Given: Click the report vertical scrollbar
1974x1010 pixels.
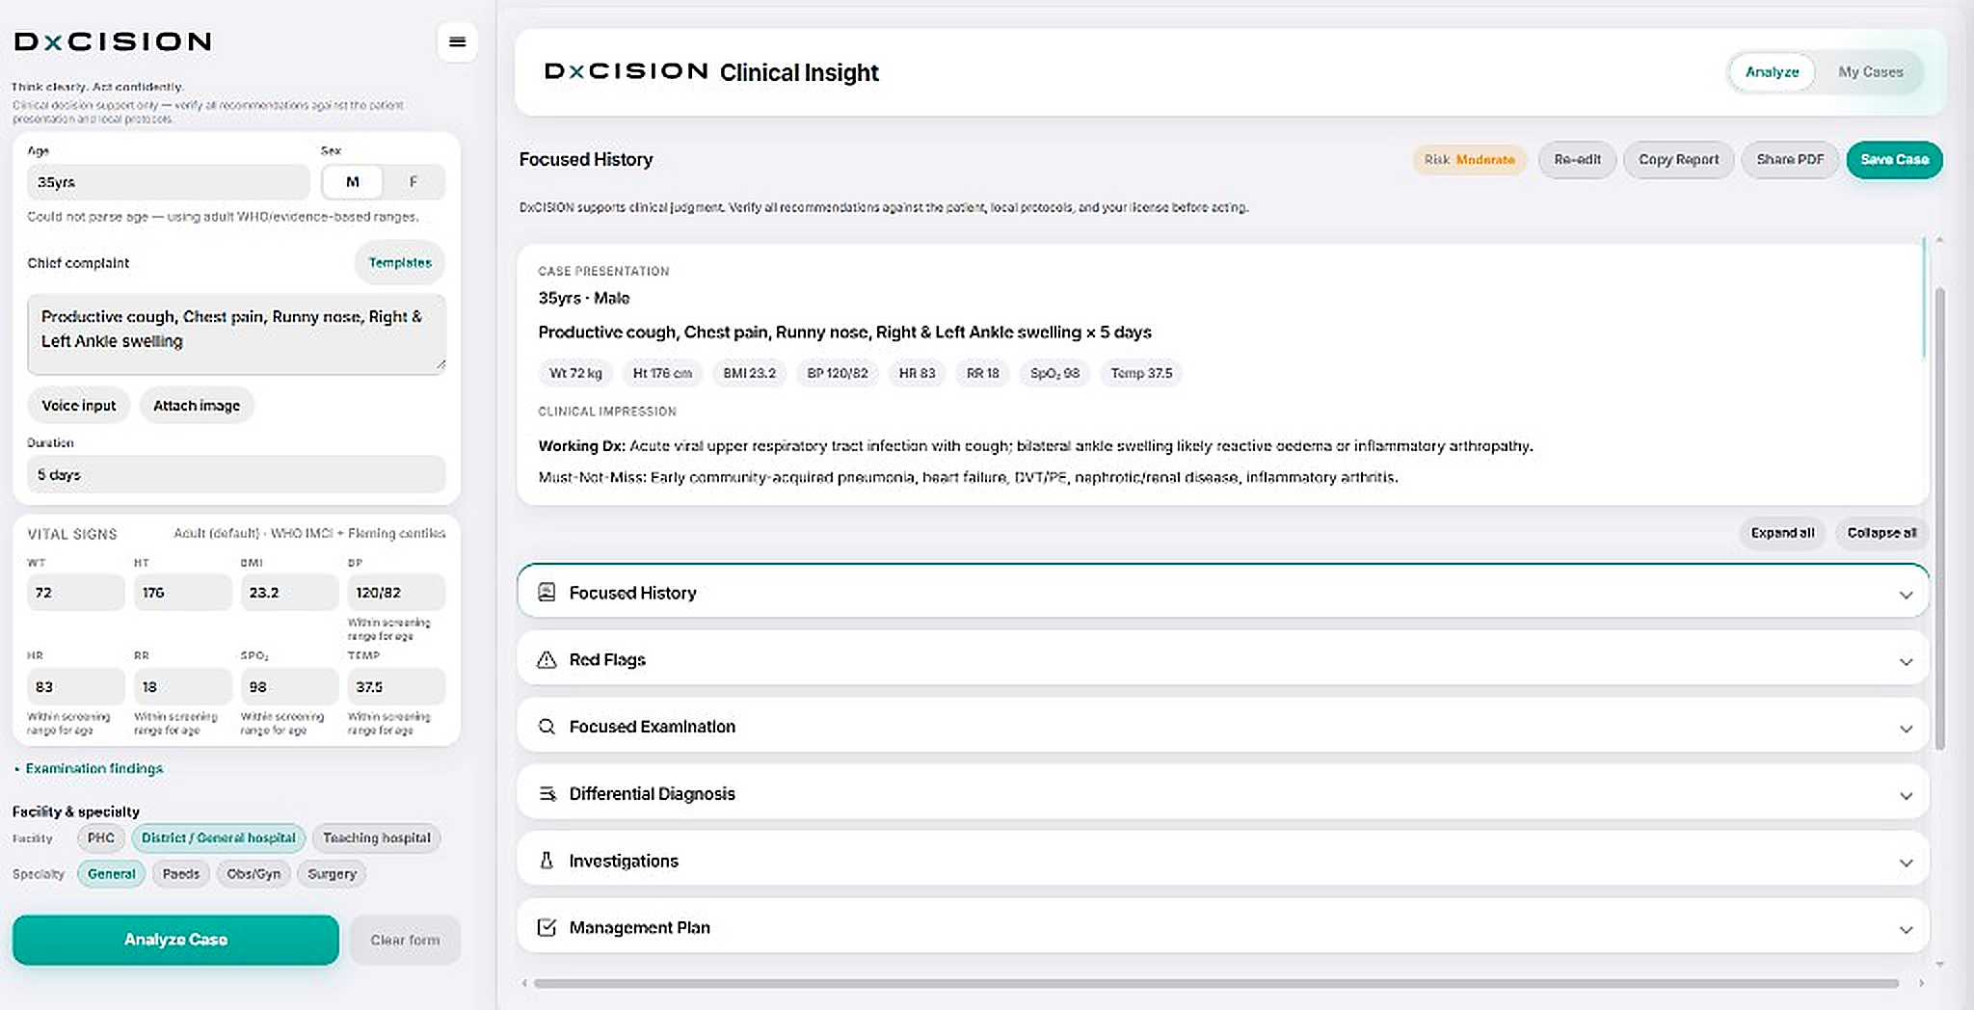Looking at the screenshot, I should click(x=1939, y=518).
